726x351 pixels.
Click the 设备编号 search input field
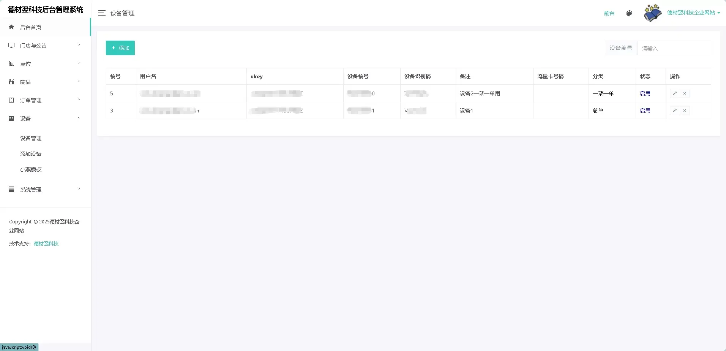pos(674,48)
